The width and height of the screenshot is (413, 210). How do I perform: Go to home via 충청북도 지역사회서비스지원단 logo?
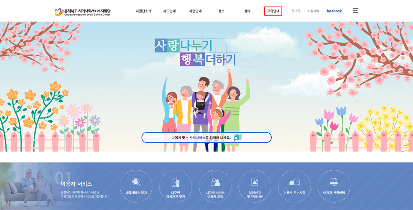click(x=83, y=12)
